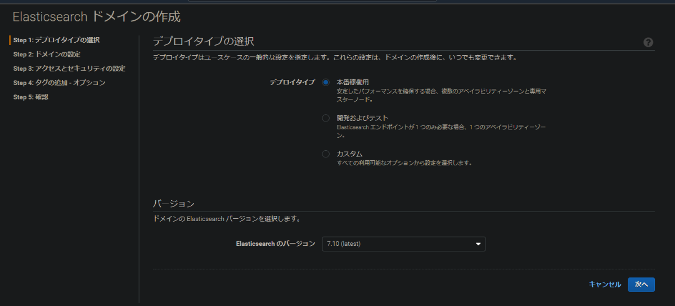Image resolution: width=675 pixels, height=306 pixels.
Task: Click the カスタム label text
Action: (x=349, y=154)
